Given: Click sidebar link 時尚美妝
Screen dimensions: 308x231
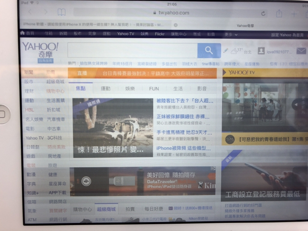Looking at the screenshot, I should point(56,147).
